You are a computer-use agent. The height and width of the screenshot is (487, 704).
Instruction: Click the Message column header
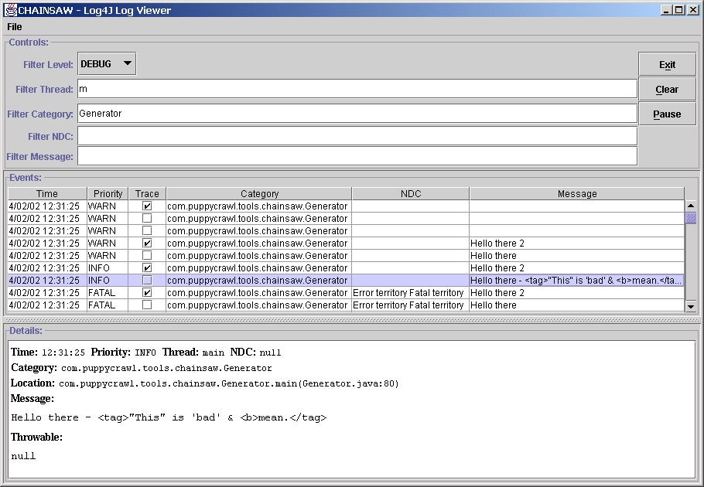click(576, 194)
